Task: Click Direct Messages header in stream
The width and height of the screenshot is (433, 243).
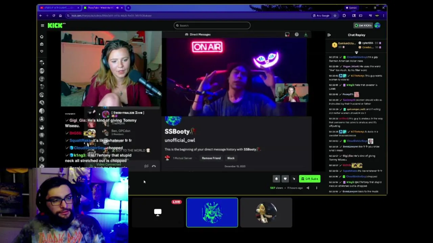Action: click(198, 34)
